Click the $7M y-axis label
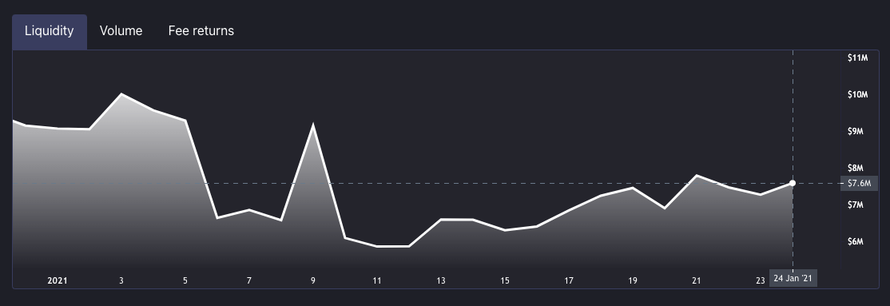 point(856,205)
